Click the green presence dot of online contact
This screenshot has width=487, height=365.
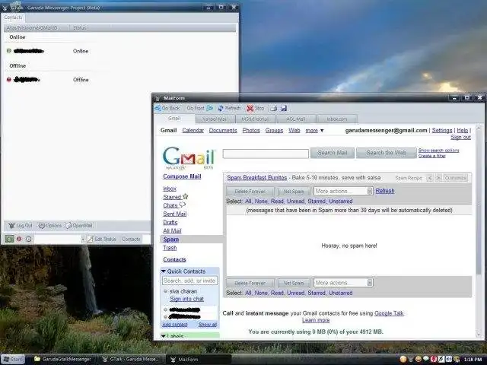click(9, 51)
